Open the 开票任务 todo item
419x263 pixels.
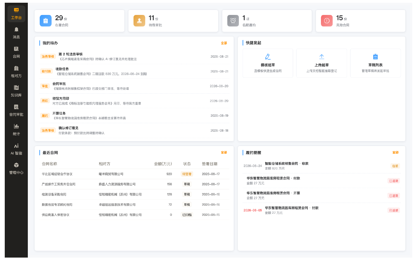click(134, 116)
